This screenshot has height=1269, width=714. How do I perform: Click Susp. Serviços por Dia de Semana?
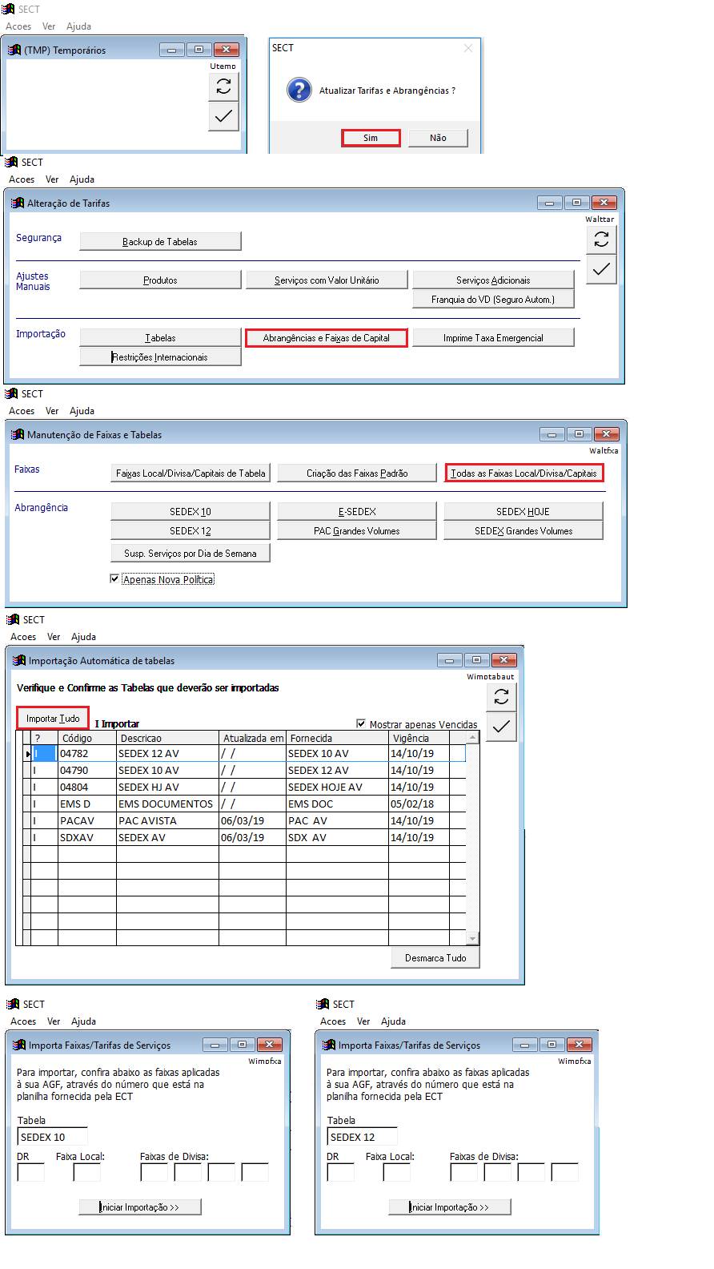coord(191,553)
